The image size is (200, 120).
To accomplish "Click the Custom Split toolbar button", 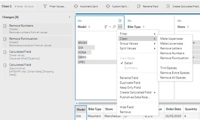I will pos(117,7).
